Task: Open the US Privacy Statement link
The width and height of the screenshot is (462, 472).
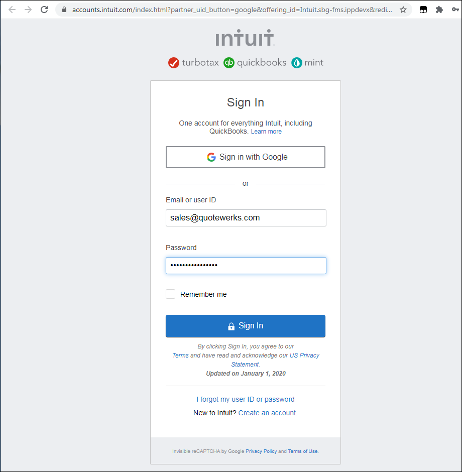Action: [304, 356]
